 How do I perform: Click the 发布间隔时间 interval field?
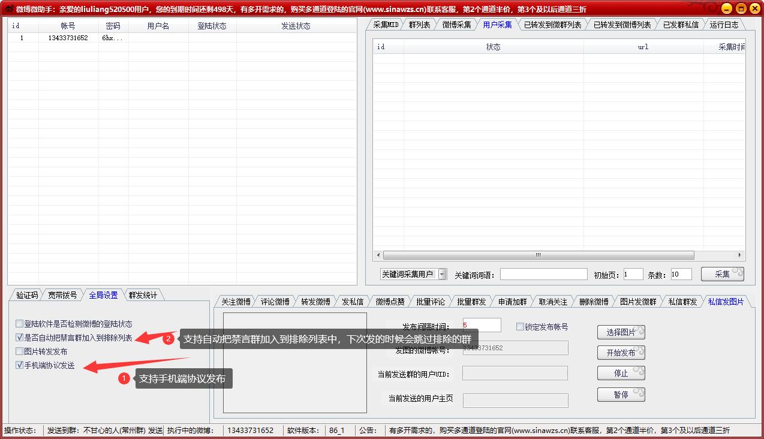point(482,325)
